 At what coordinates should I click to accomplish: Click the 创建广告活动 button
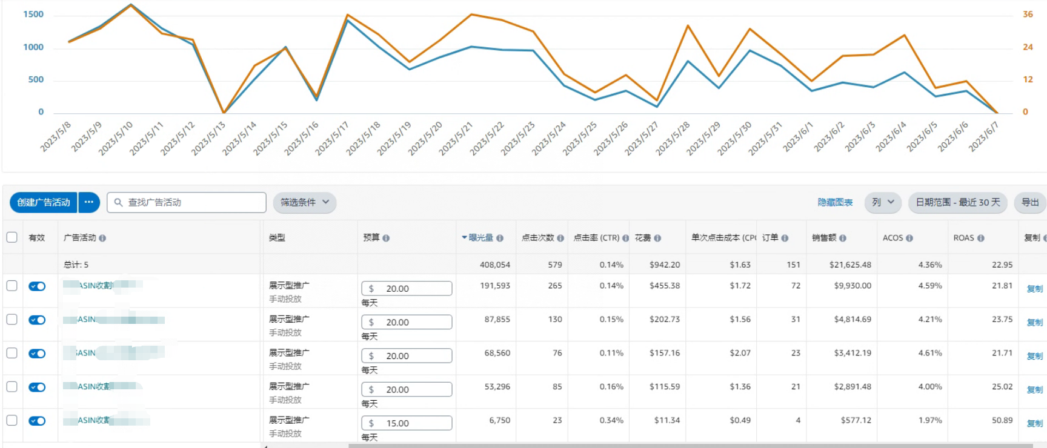tap(44, 202)
